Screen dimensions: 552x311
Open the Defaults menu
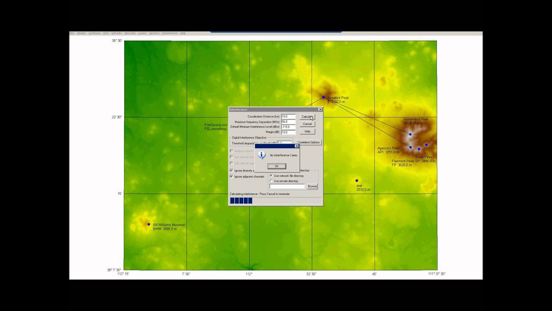point(116,33)
